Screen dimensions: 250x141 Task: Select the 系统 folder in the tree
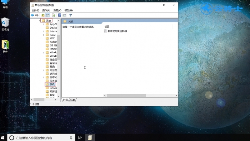coord(47,21)
